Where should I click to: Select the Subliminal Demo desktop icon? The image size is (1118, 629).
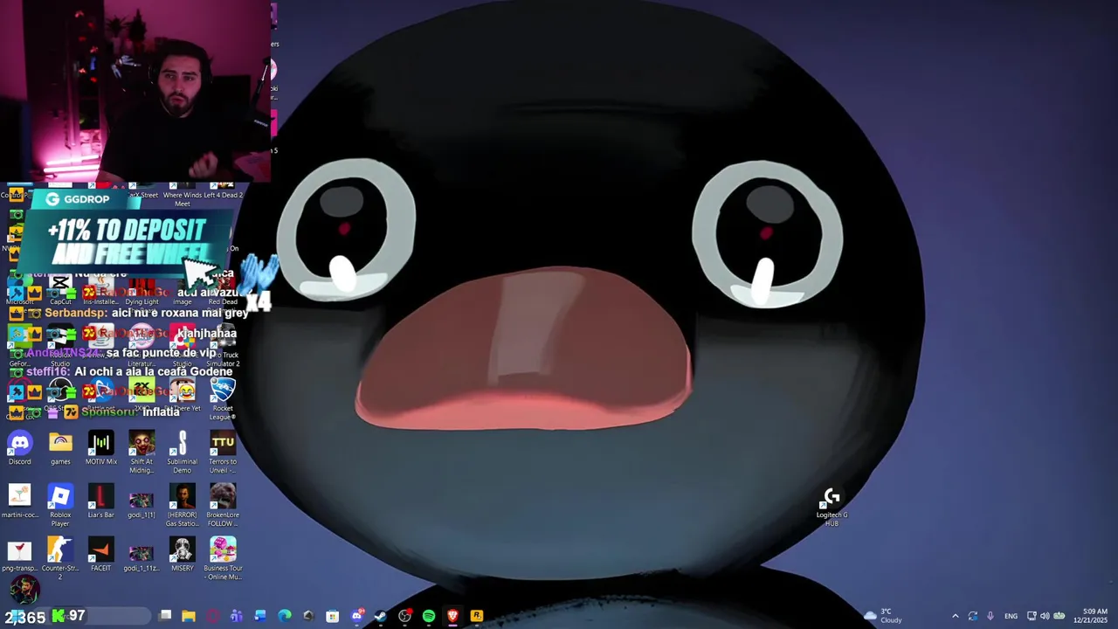[x=182, y=453]
